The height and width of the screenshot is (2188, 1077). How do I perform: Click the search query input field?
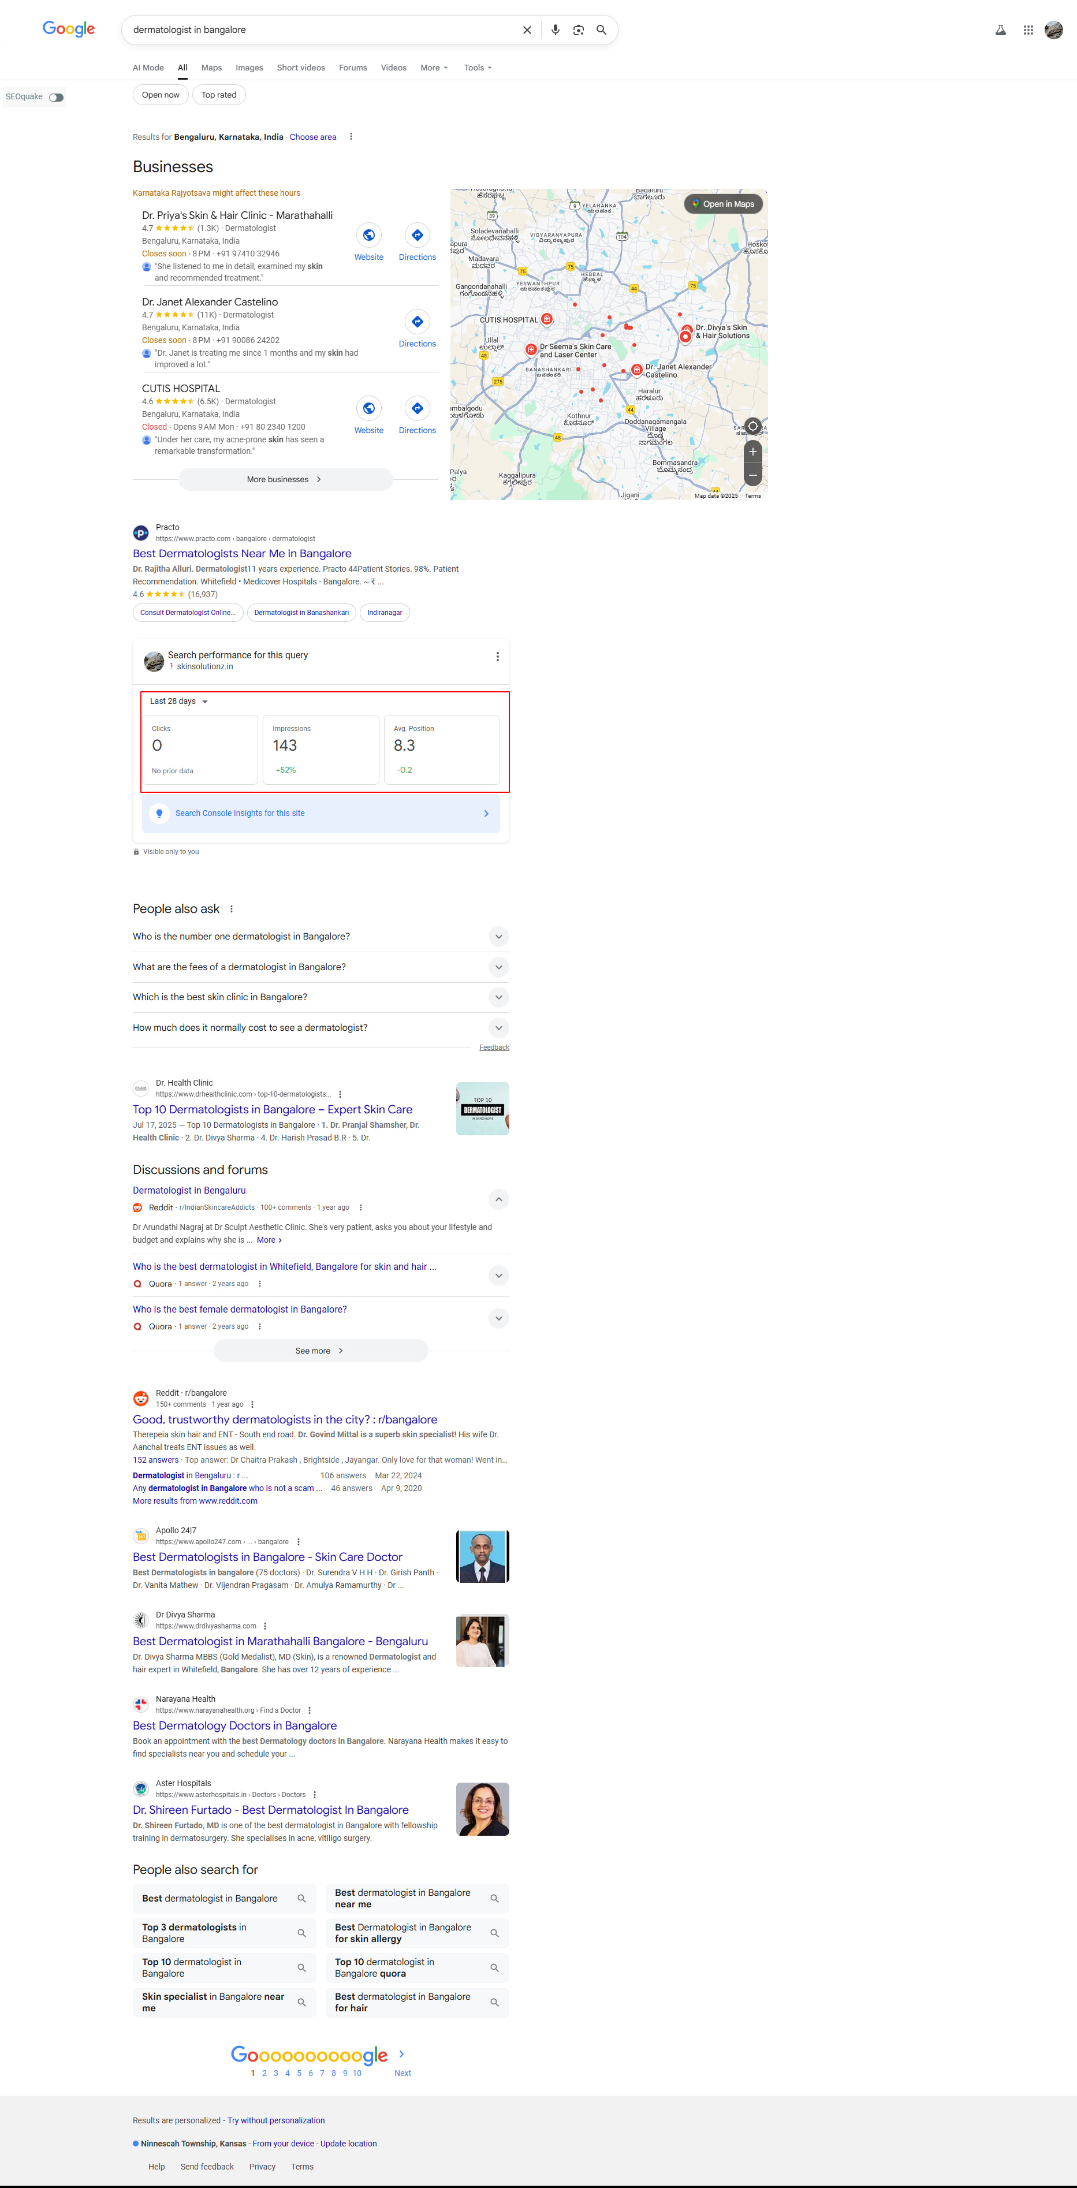(323, 29)
